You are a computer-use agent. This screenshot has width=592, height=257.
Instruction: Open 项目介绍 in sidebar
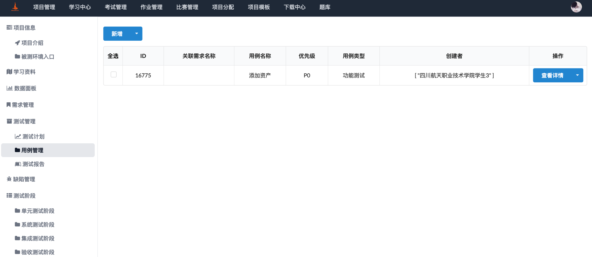tap(32, 43)
